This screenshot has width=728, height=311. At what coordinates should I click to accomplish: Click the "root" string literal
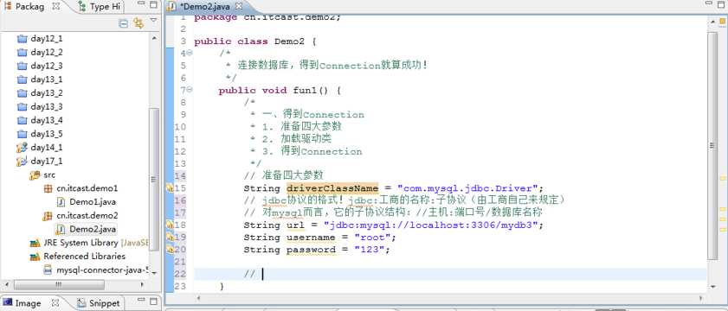click(x=373, y=238)
